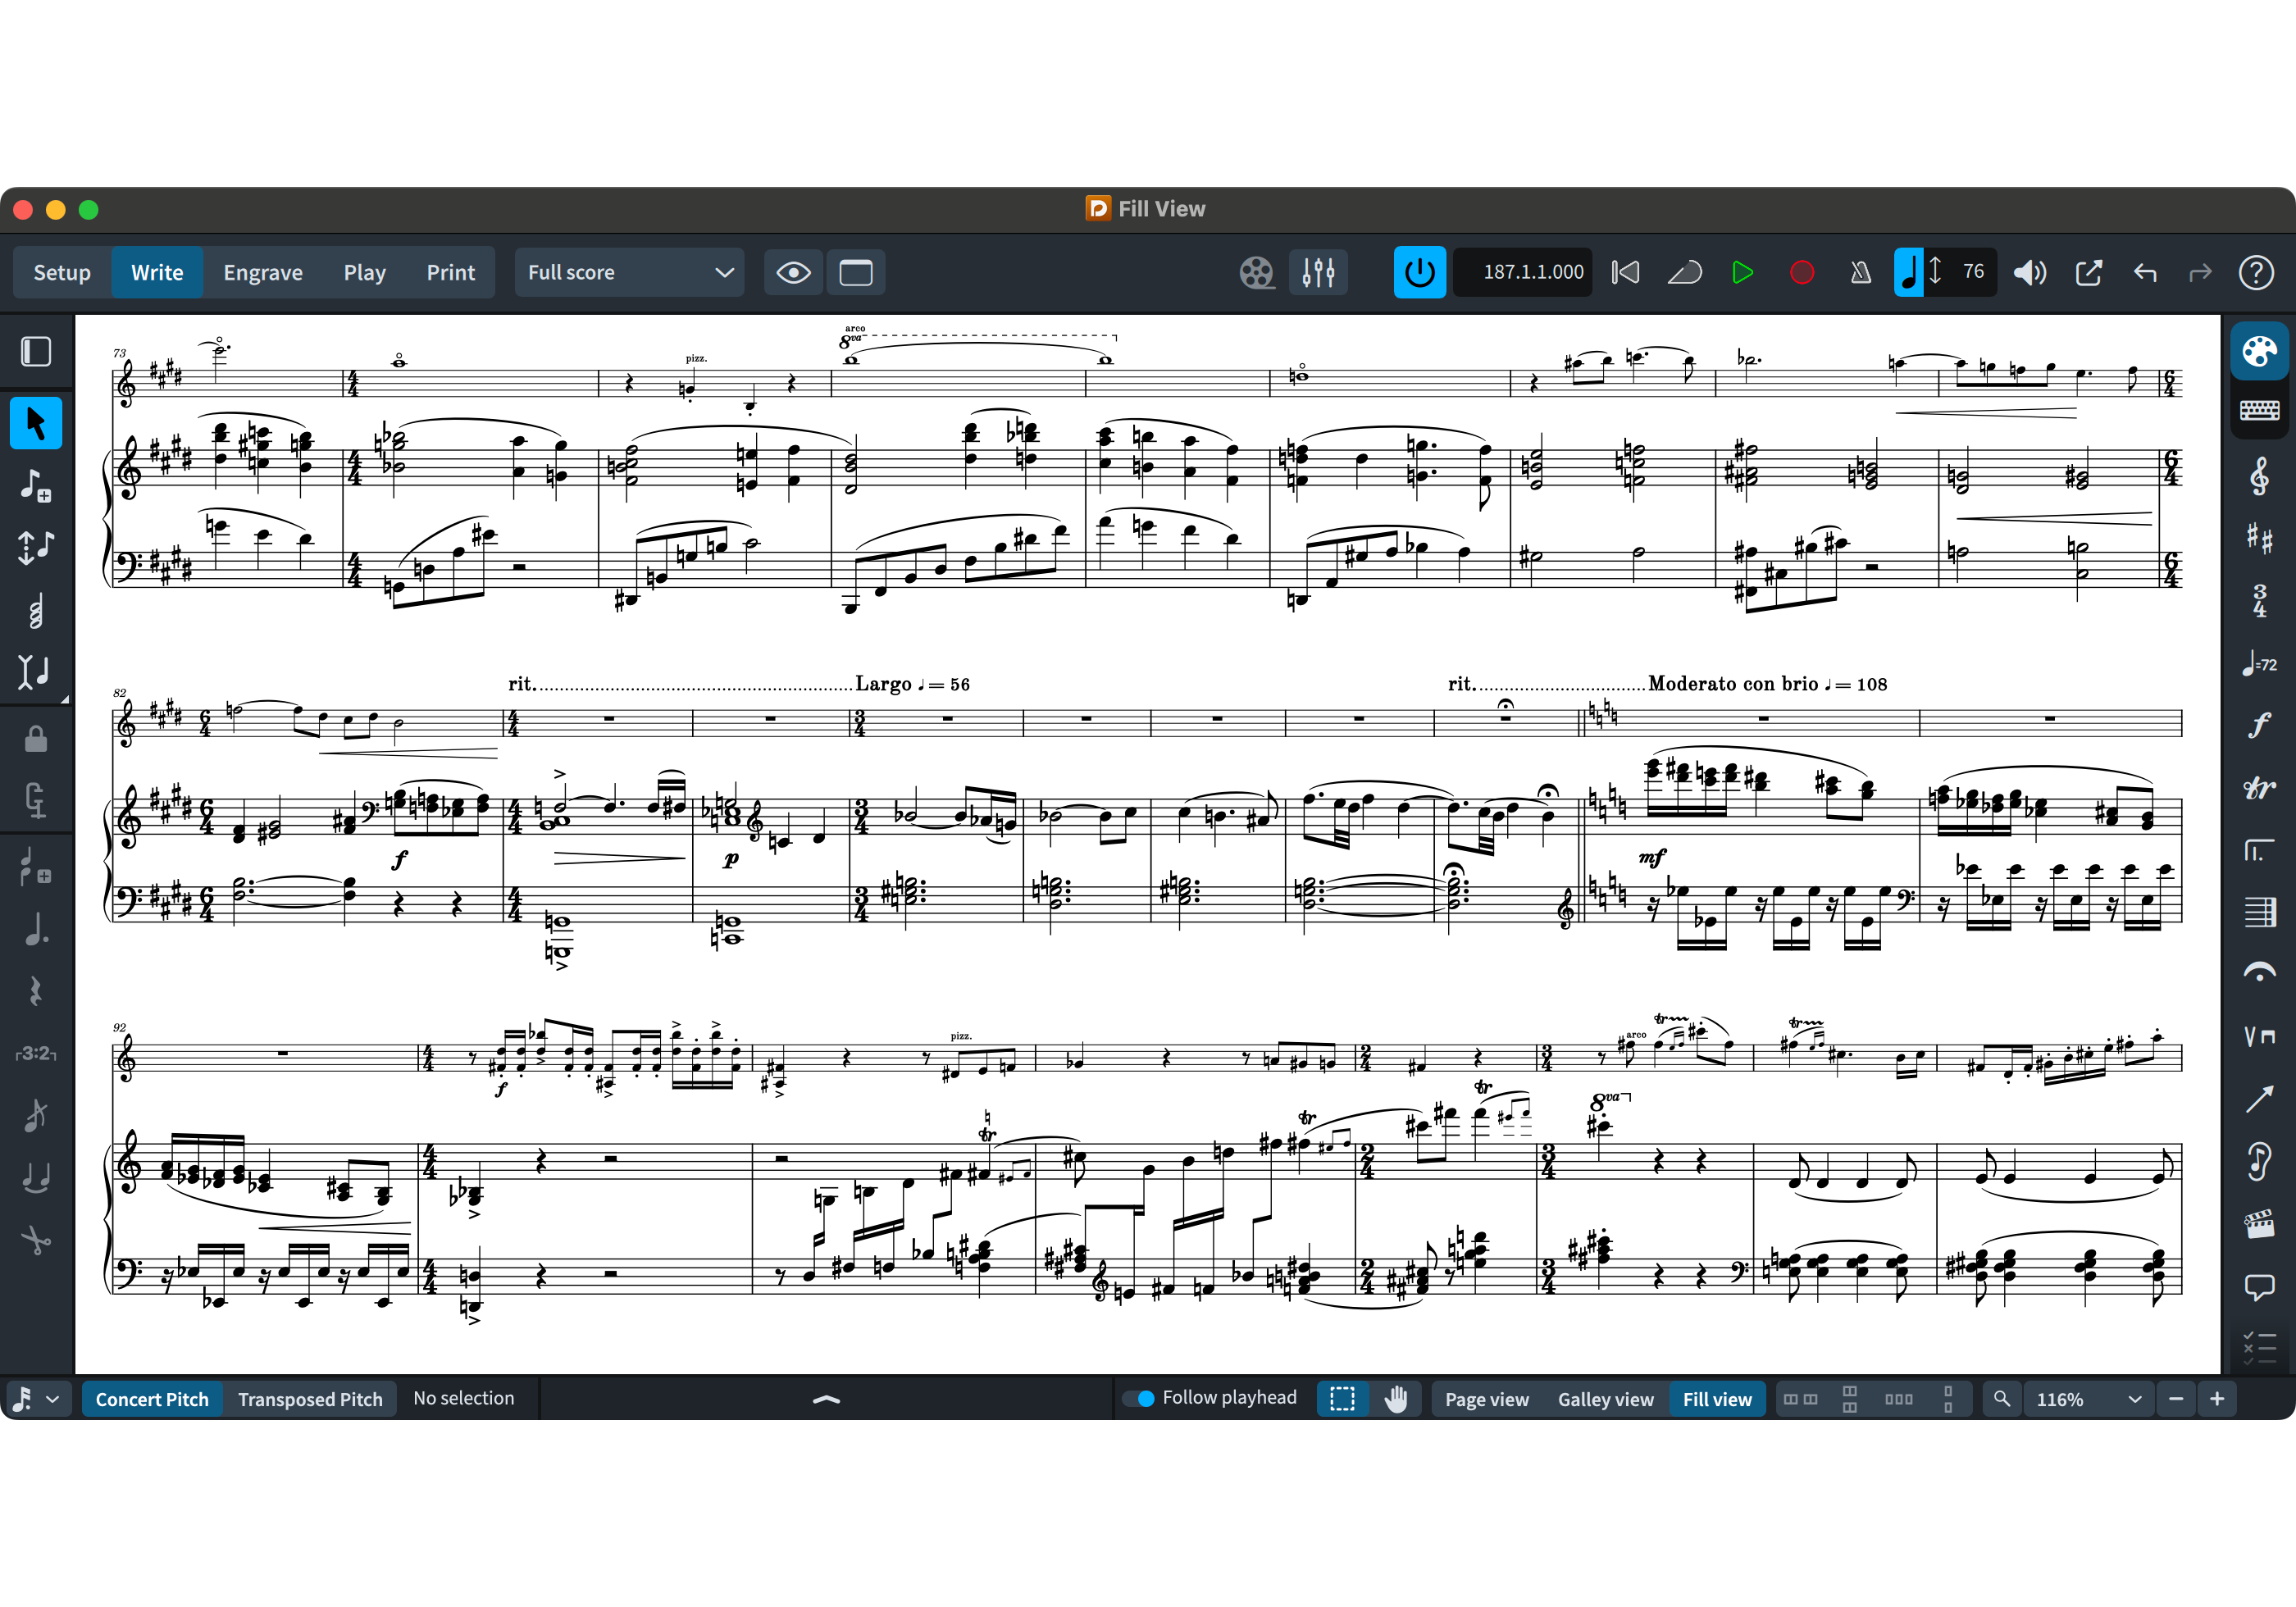Open the help button
Image resolution: width=2296 pixels, height=1607 pixels.
click(2257, 272)
